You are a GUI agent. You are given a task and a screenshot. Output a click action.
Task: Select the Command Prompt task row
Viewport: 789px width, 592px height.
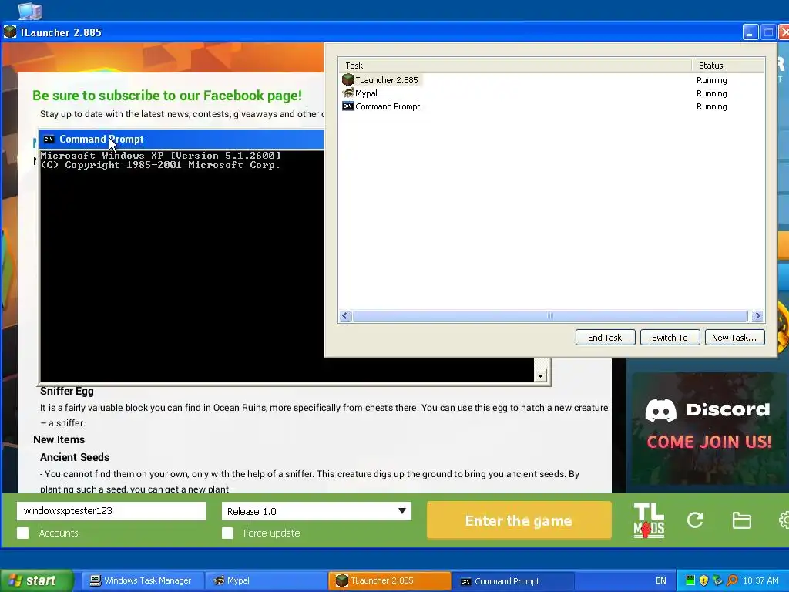[552, 106]
